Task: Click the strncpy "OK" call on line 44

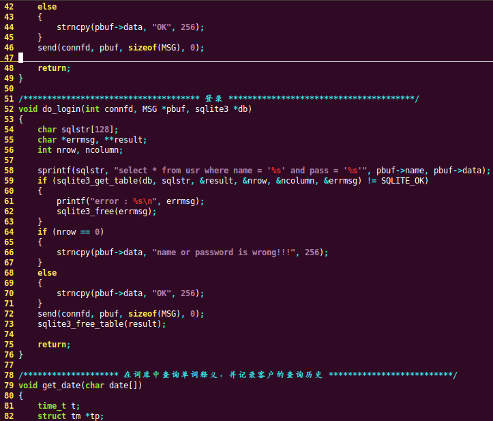Action: click(x=130, y=27)
